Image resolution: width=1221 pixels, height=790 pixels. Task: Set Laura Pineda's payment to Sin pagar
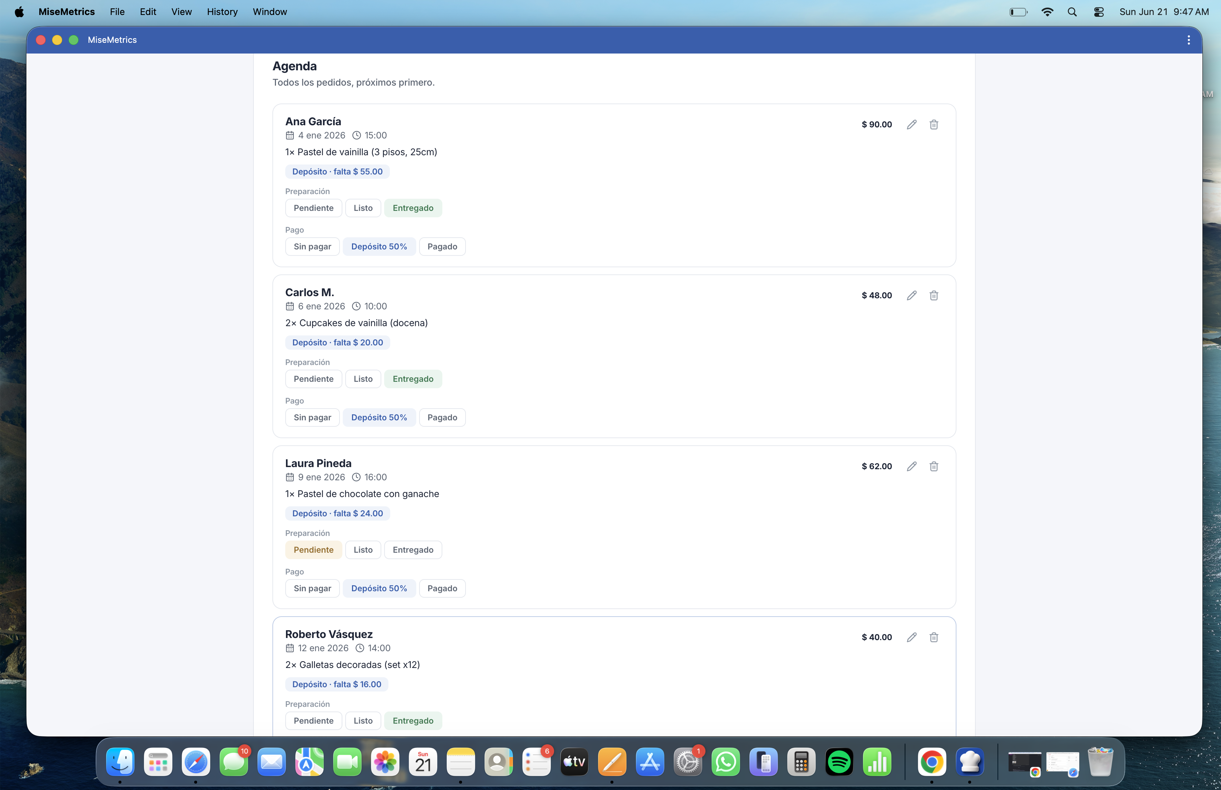pos(312,588)
